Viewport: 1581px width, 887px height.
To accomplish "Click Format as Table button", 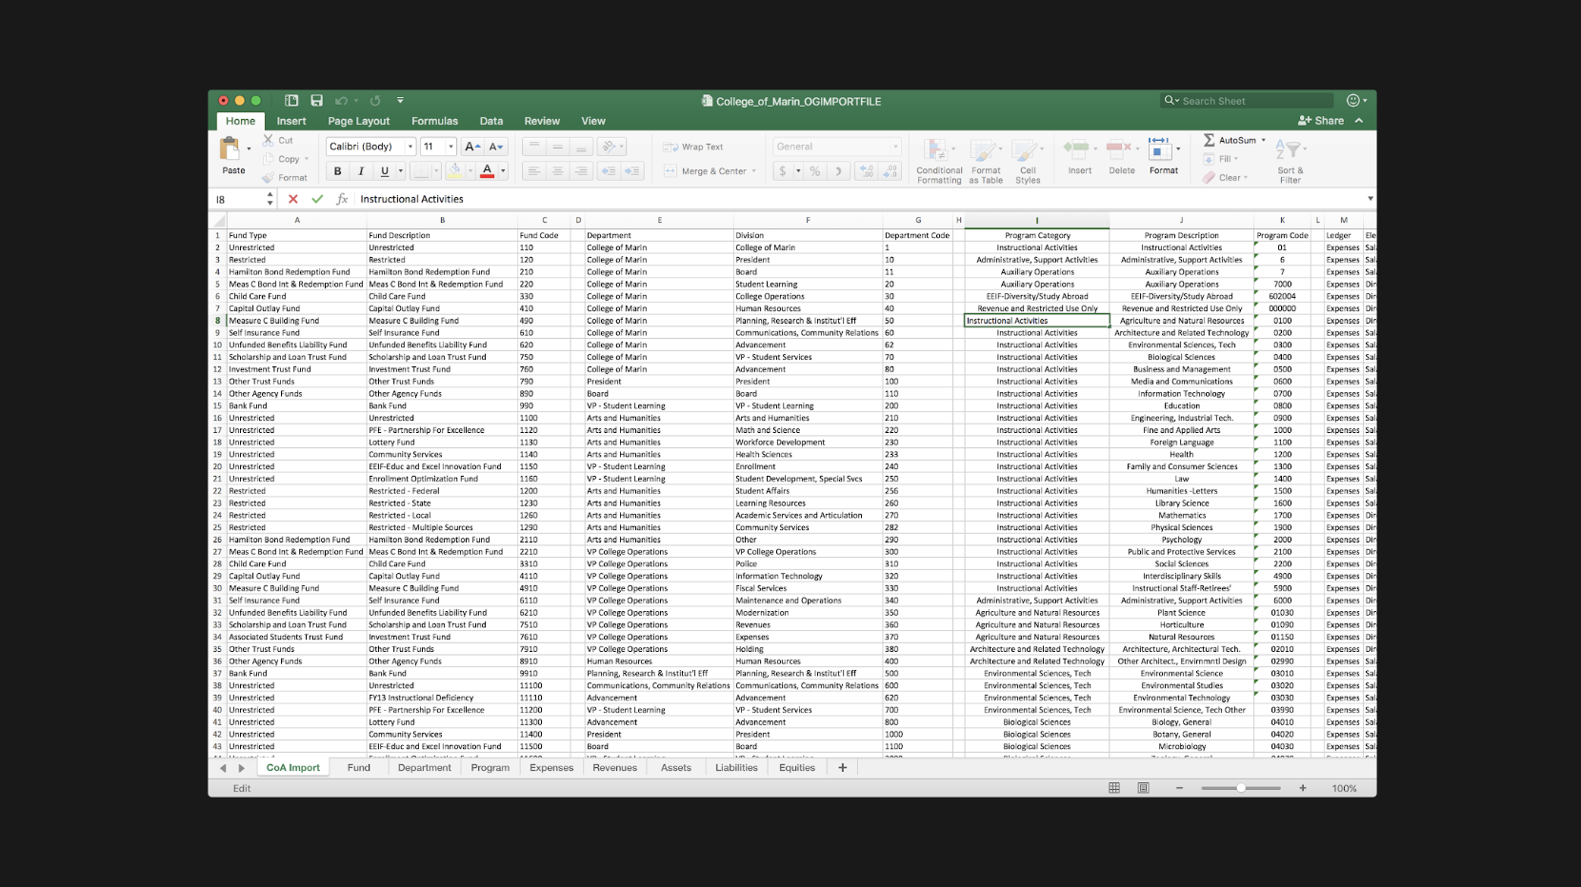I will coord(986,160).
